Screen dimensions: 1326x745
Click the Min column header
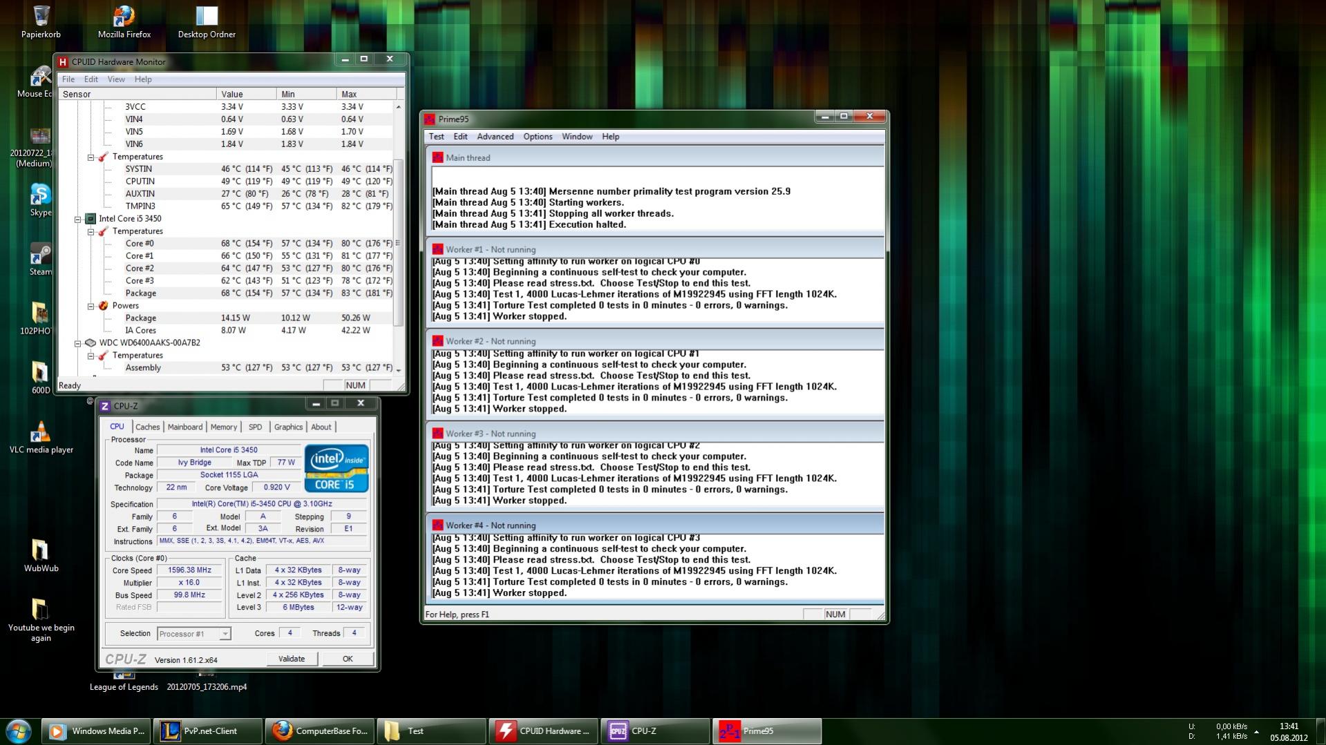tap(307, 94)
